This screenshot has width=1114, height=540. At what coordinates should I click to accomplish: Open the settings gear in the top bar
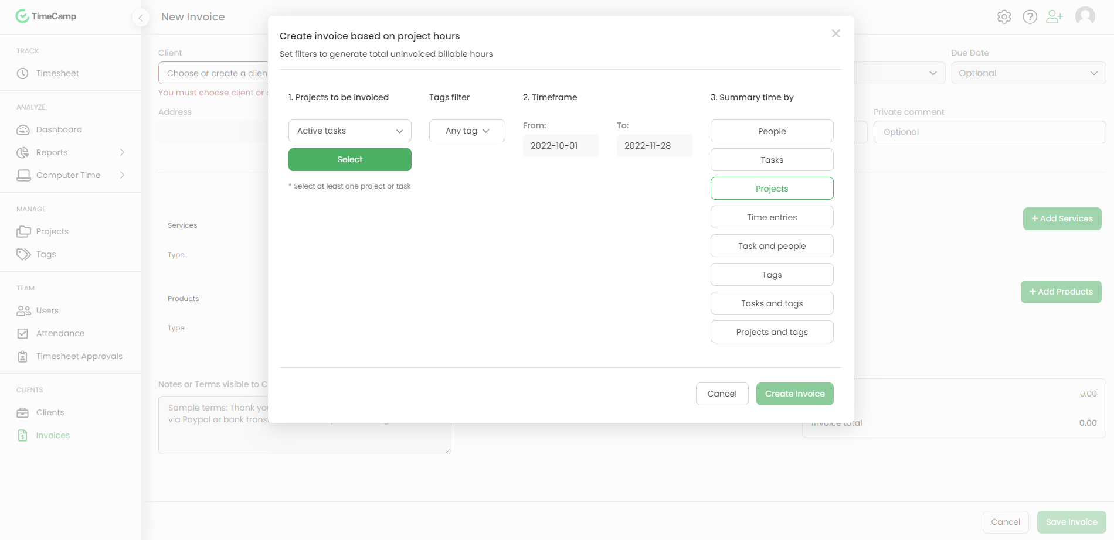[x=1004, y=16]
